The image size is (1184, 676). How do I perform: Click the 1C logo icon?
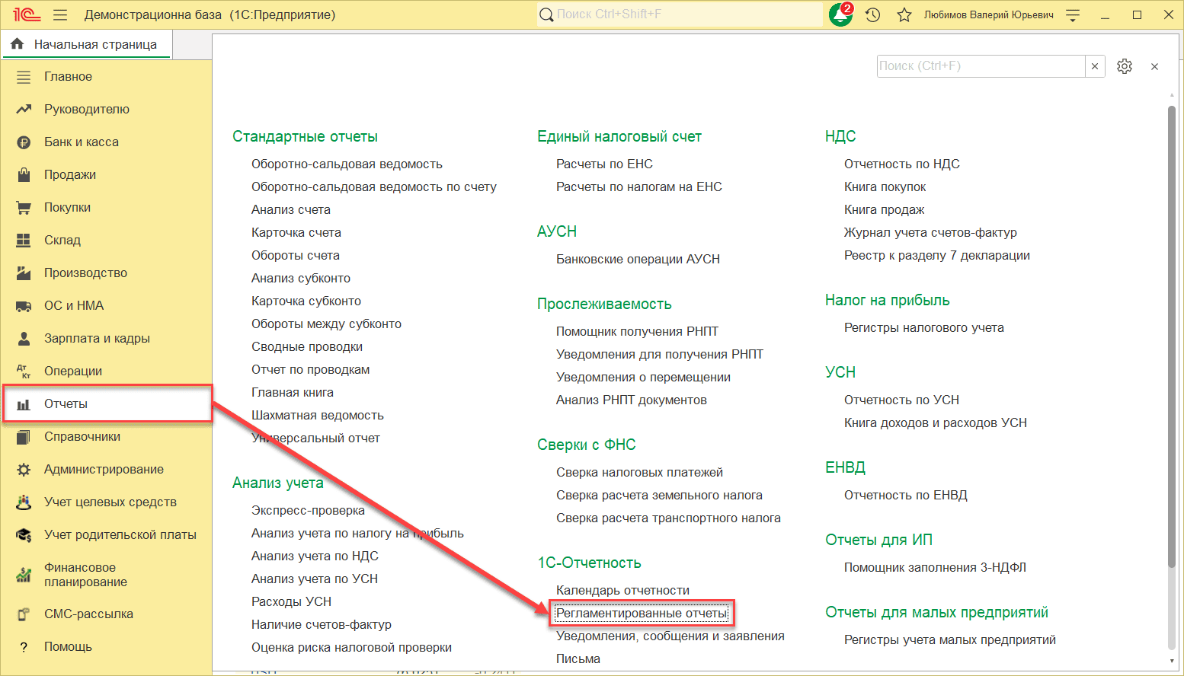(27, 14)
